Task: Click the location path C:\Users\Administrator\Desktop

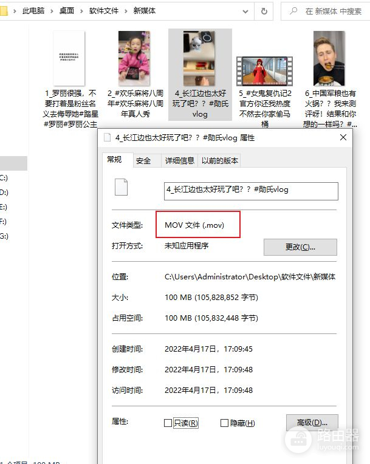Action: pyautogui.click(x=250, y=277)
